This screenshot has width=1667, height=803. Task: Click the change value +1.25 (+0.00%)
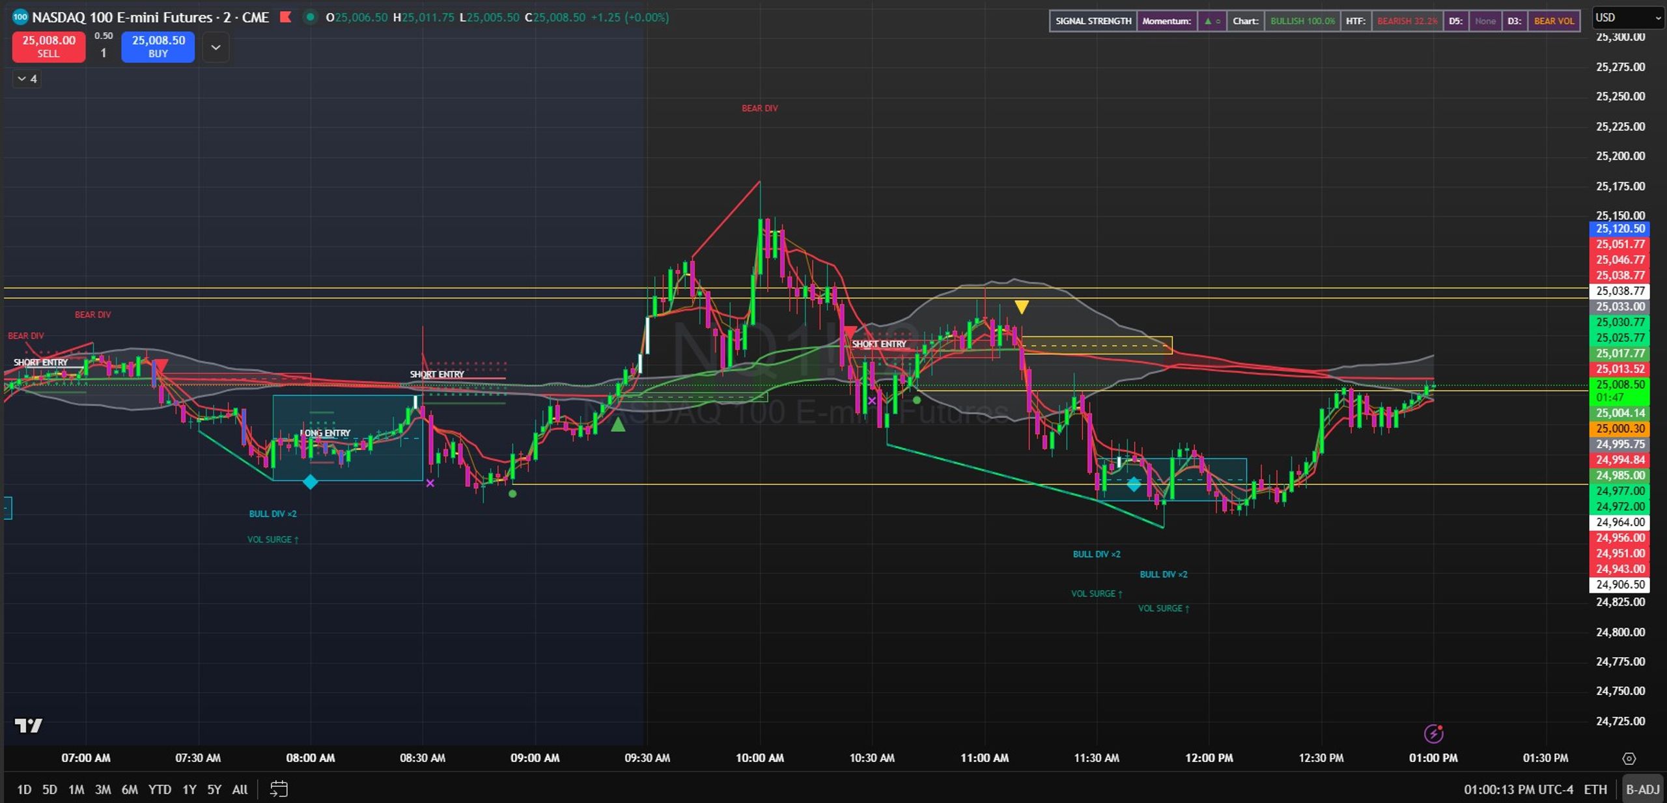point(630,18)
